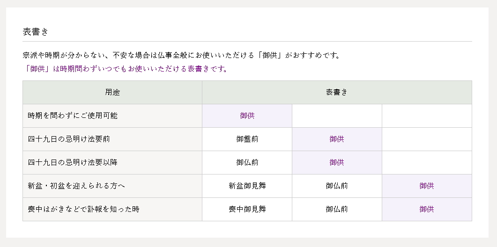Screen dimensions: 497x247
Task: Select 御供 in the 忌明け法要前 row
Action: click(x=337, y=139)
